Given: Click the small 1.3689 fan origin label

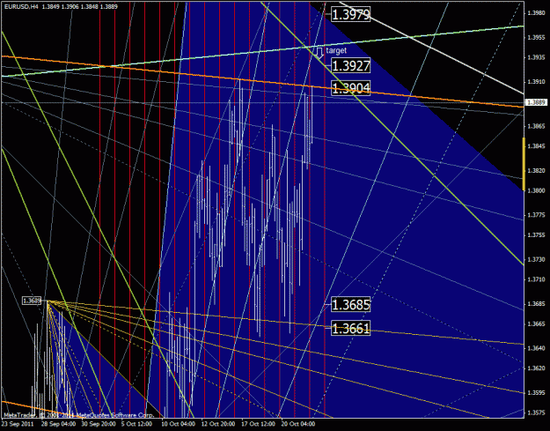Looking at the screenshot, I should [32, 301].
